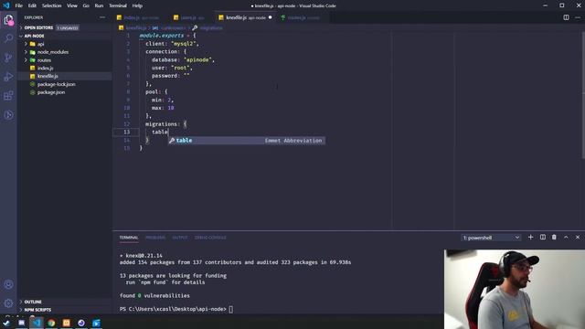This screenshot has height=329, width=585.
Task: Open the Manage gear icon
Action: [x=8, y=302]
